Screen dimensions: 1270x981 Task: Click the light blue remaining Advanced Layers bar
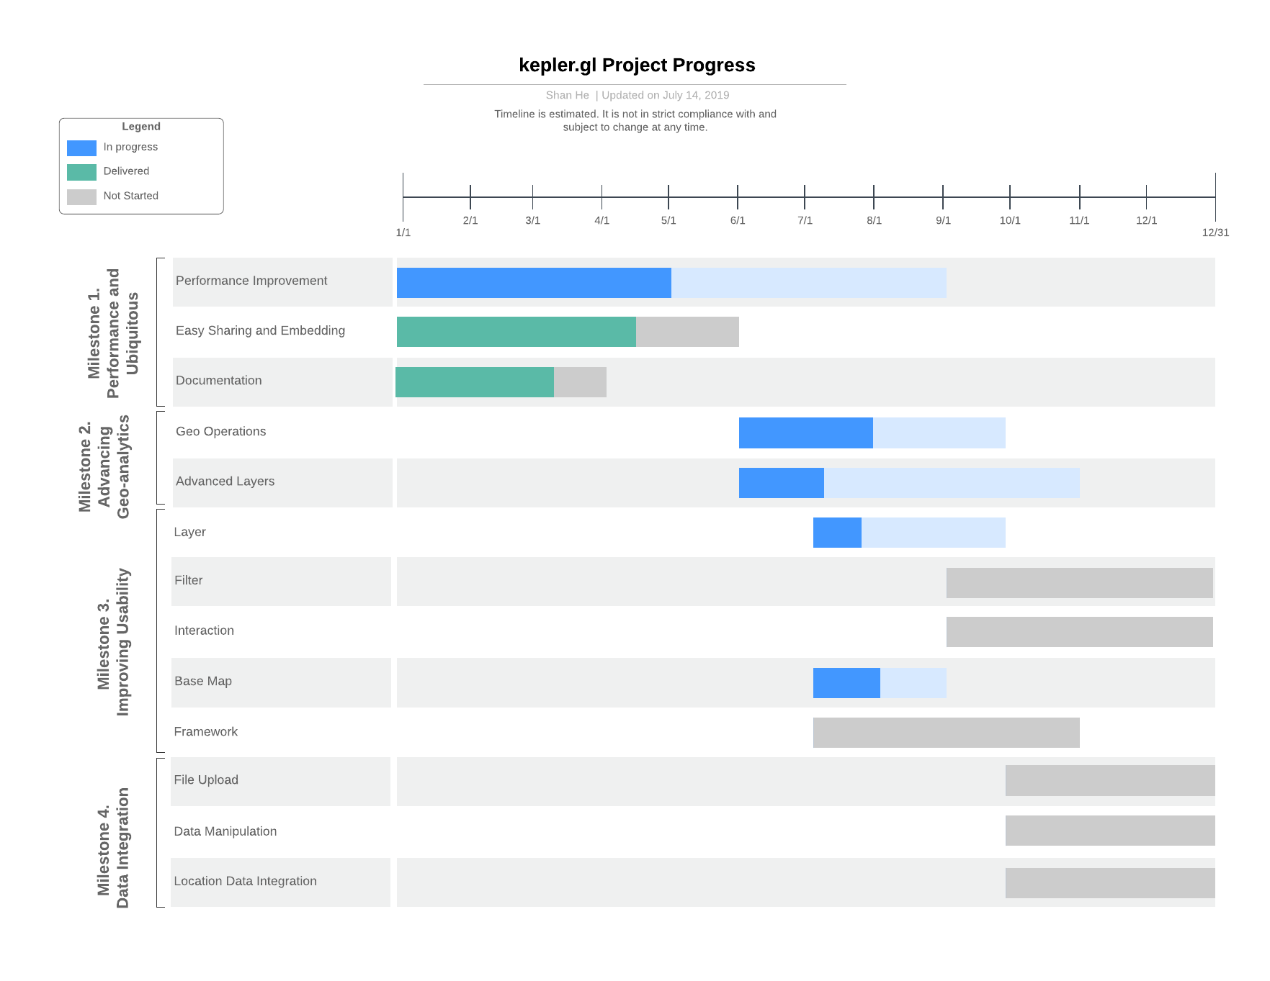(952, 483)
